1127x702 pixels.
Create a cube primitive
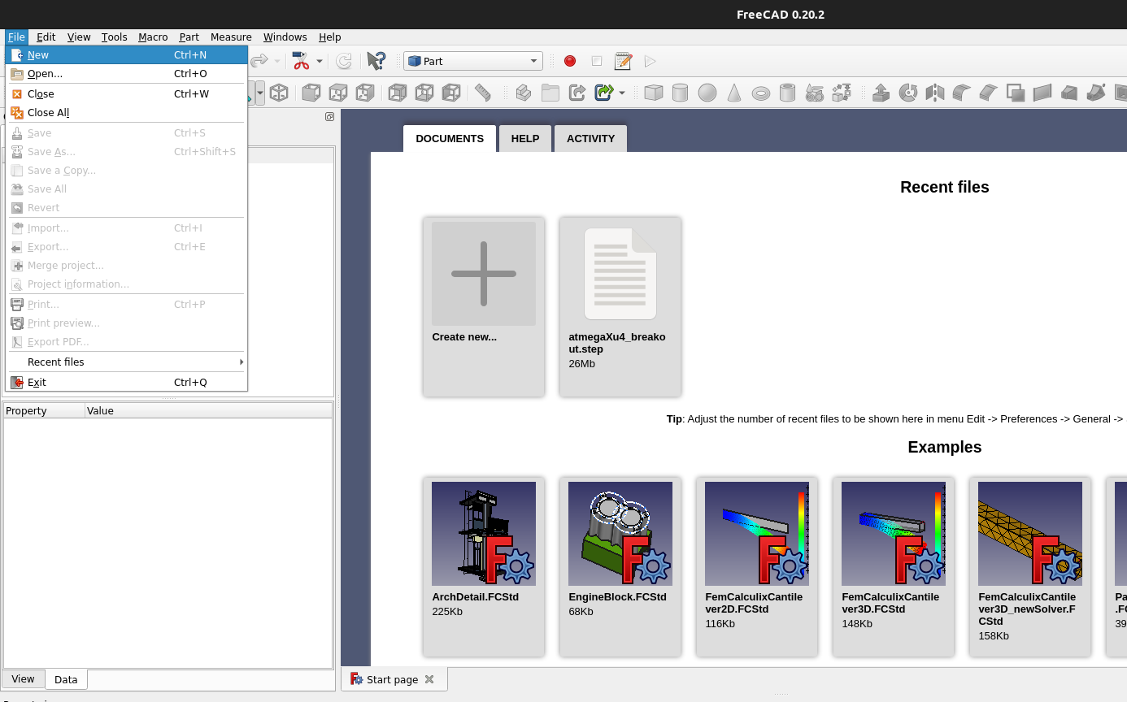654,93
